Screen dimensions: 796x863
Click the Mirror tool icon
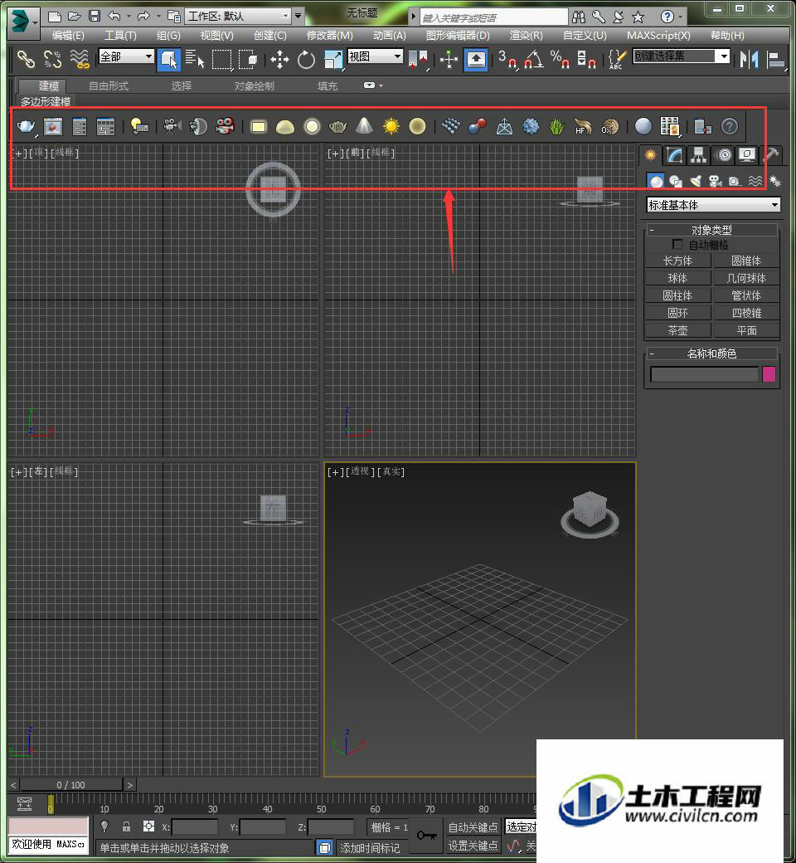coord(749,58)
